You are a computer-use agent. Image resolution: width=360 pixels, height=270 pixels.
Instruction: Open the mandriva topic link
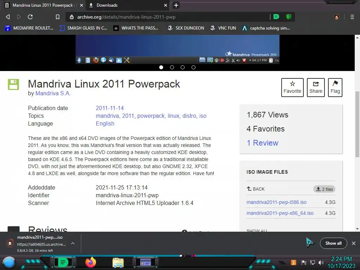[x=107, y=116]
